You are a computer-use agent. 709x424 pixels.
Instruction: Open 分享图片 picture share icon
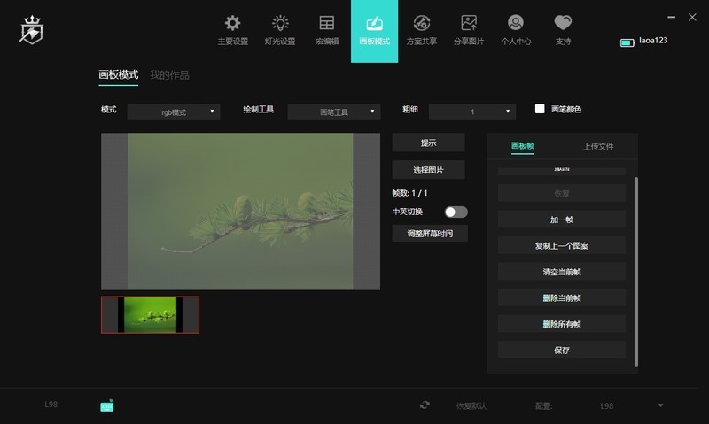[x=469, y=23]
